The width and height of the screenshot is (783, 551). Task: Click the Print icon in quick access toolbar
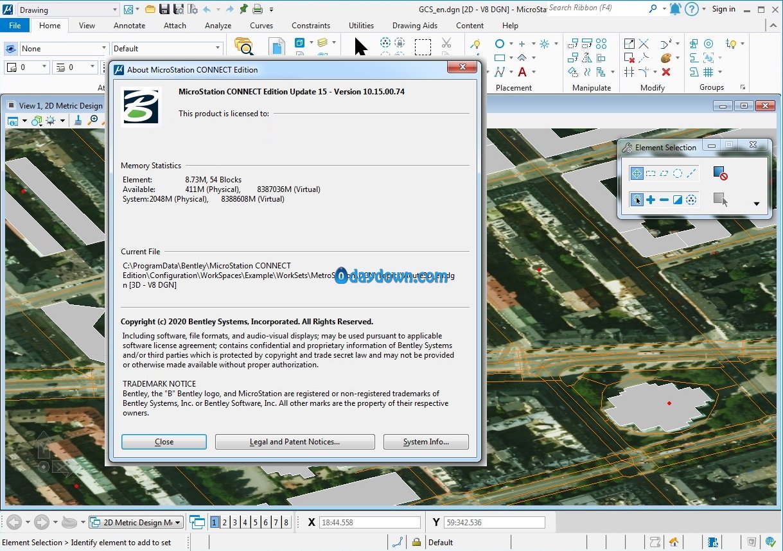258,9
